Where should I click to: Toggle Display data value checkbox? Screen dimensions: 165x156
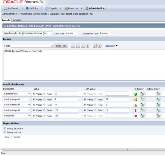tap(5, 128)
